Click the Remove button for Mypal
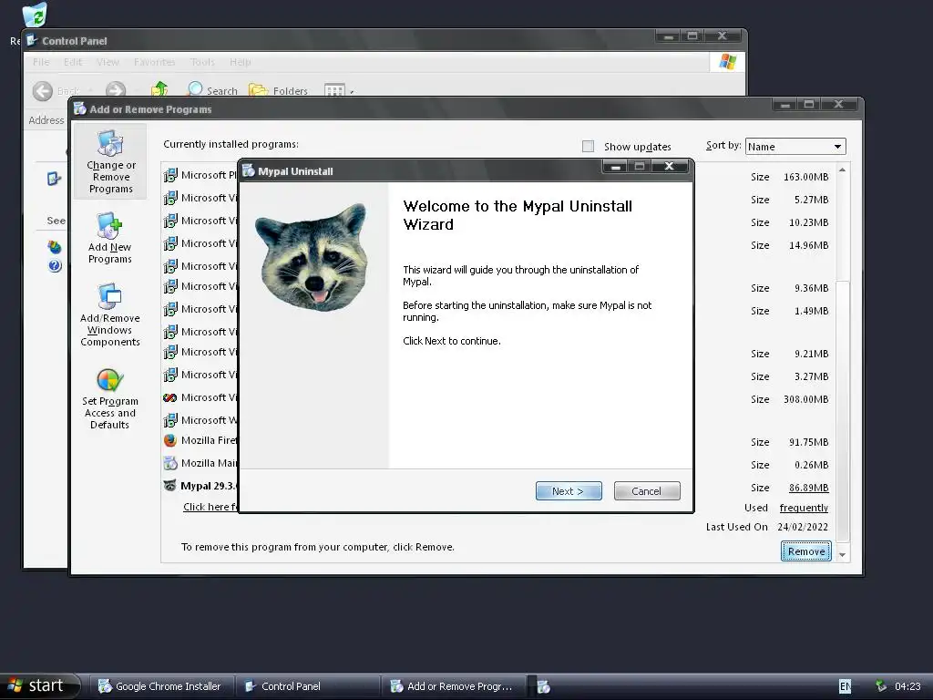 click(x=806, y=551)
